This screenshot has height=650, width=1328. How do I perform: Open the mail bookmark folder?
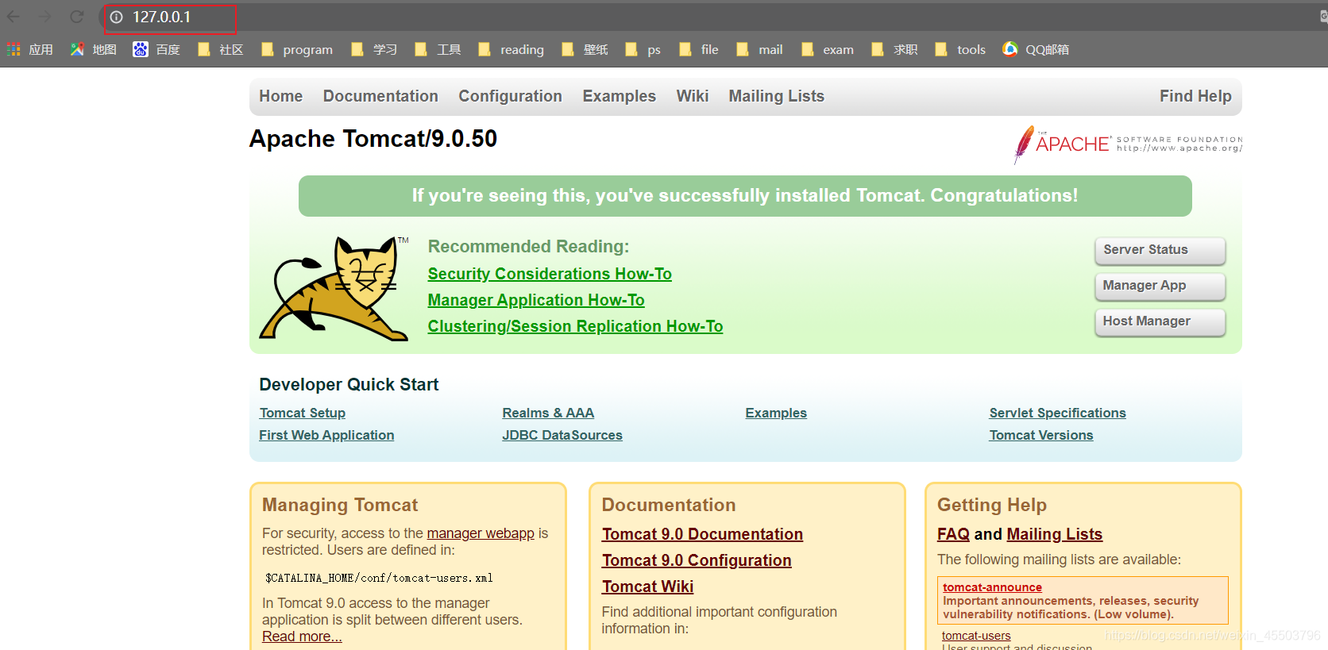[x=759, y=49]
